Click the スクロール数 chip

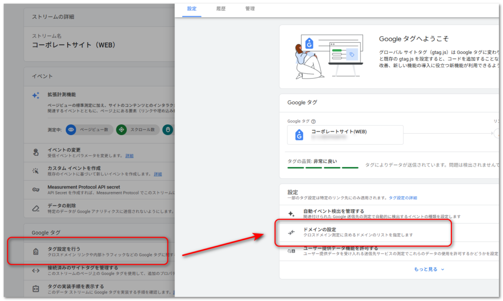click(x=138, y=130)
